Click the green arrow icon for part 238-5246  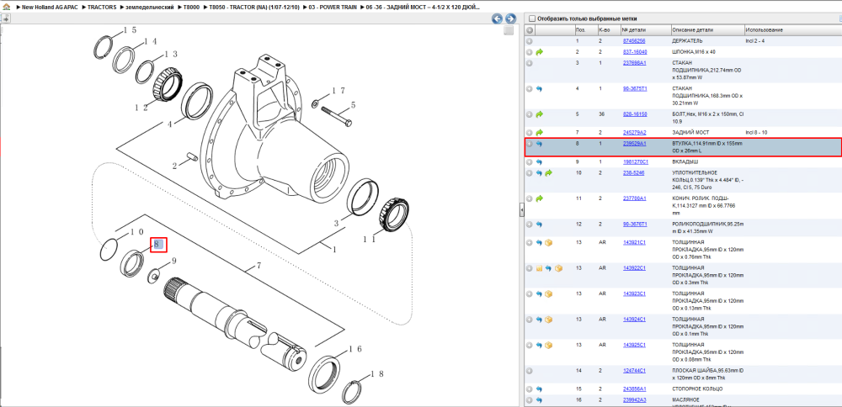click(549, 173)
